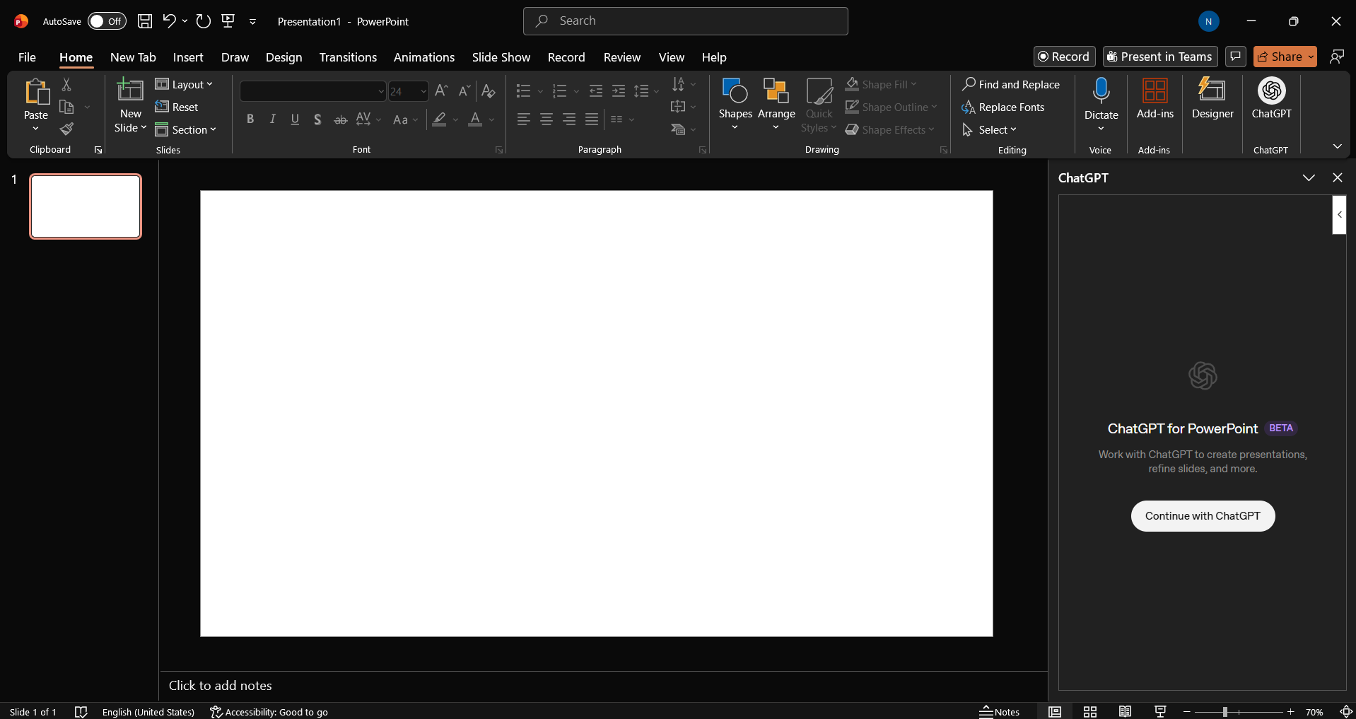Screen dimensions: 1356x719
Task: Decrease list indent level
Action: point(596,90)
